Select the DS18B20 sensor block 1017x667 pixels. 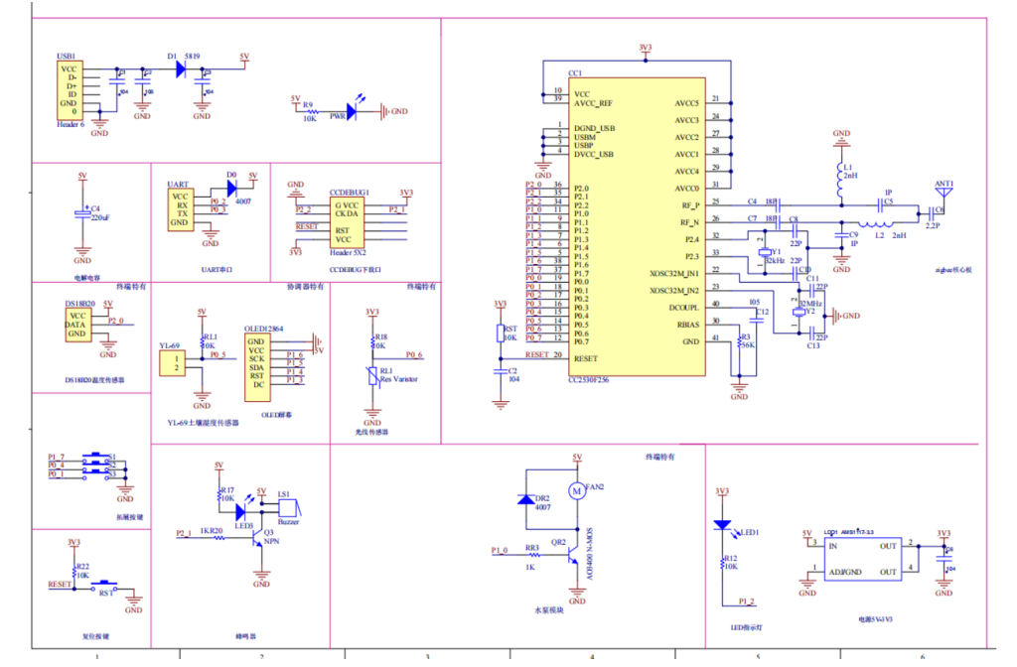coord(77,325)
